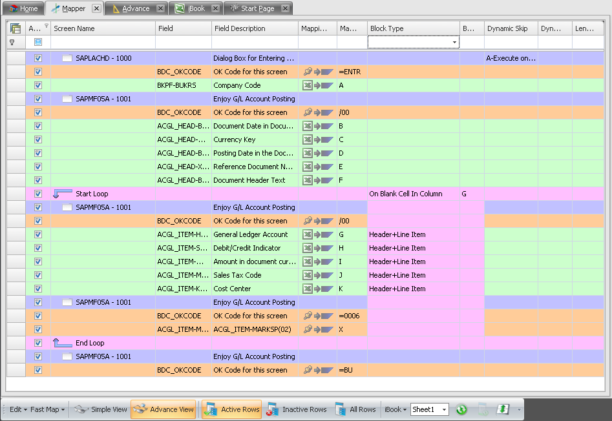Switch to the Start Page tab
Viewport: 612px width, 421px height.
click(x=256, y=8)
